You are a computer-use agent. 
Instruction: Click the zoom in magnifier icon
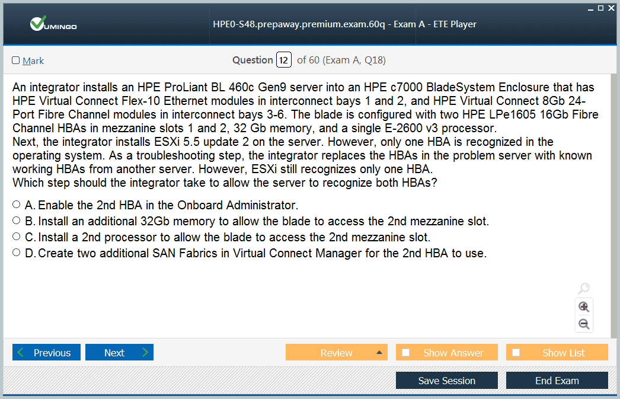click(584, 307)
